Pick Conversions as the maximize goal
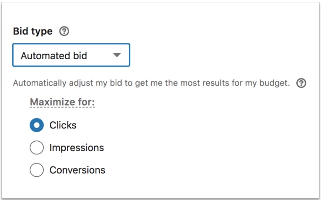321x200 pixels. (x=37, y=170)
